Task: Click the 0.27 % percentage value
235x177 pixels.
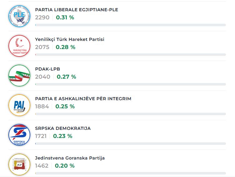Action: point(66,77)
